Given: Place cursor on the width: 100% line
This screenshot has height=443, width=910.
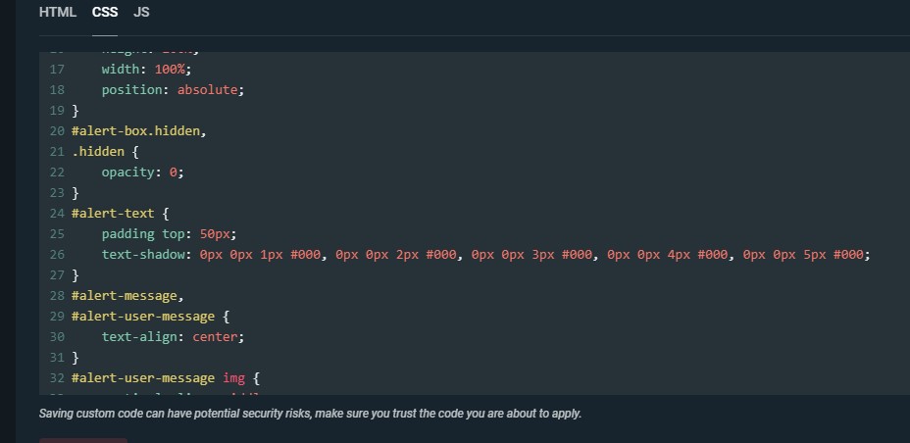Looking at the screenshot, I should [x=146, y=69].
